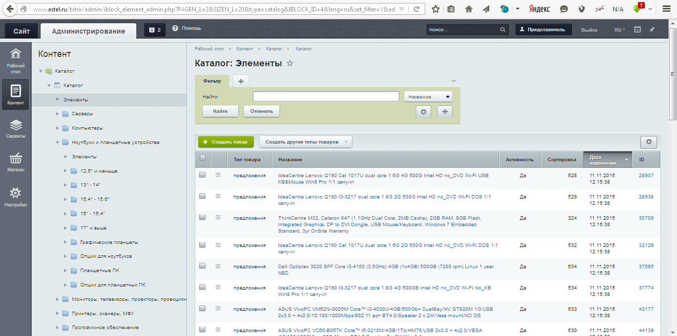Click the Найти filter text field

tap(326, 96)
